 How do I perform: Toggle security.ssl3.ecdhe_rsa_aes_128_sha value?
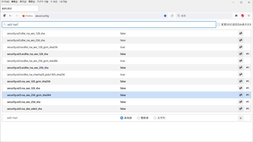[241, 54]
